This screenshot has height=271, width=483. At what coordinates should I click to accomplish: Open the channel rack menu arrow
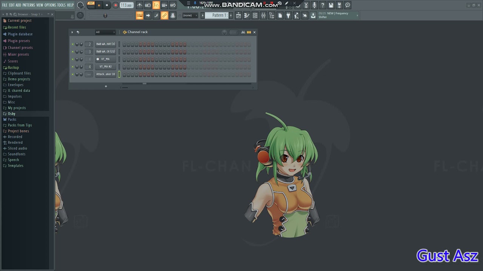coord(72,32)
